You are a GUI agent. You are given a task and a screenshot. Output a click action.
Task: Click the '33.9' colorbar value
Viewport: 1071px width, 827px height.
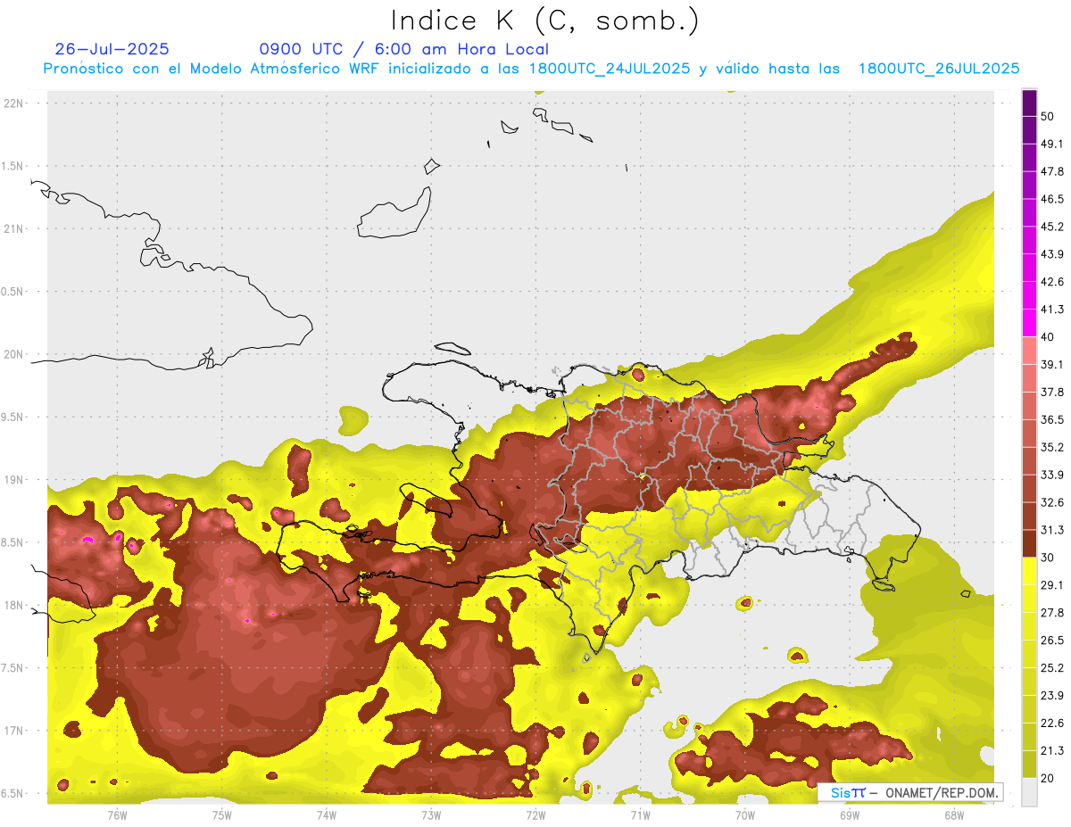click(1052, 475)
